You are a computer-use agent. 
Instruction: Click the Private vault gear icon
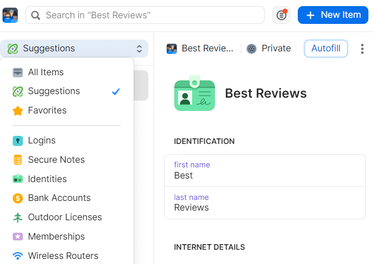pos(252,49)
